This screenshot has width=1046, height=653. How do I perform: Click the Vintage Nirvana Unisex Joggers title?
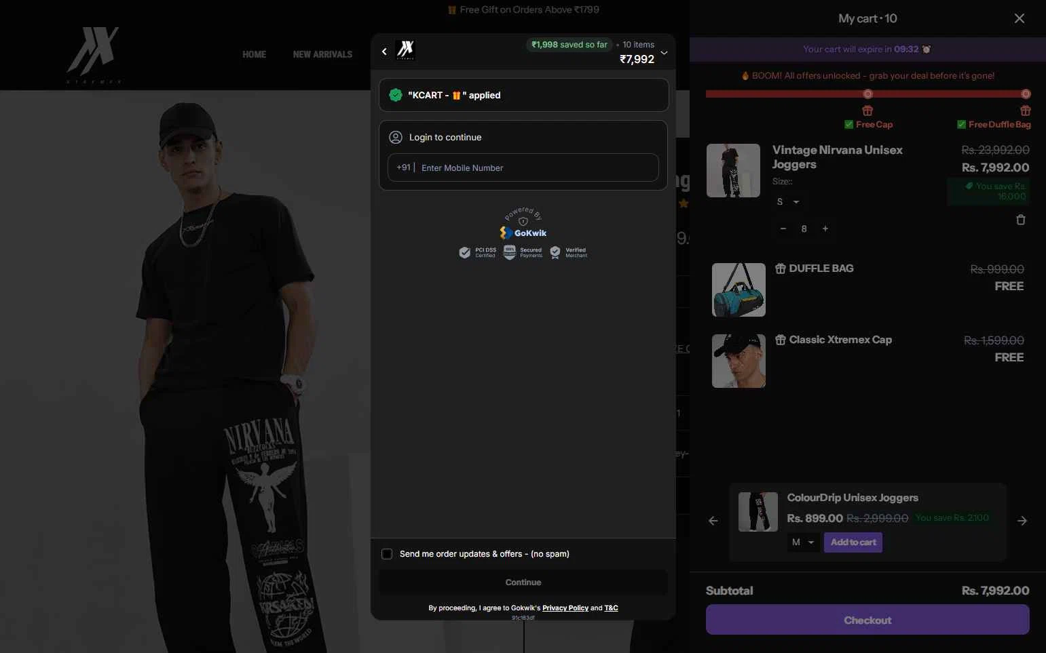[x=838, y=157]
